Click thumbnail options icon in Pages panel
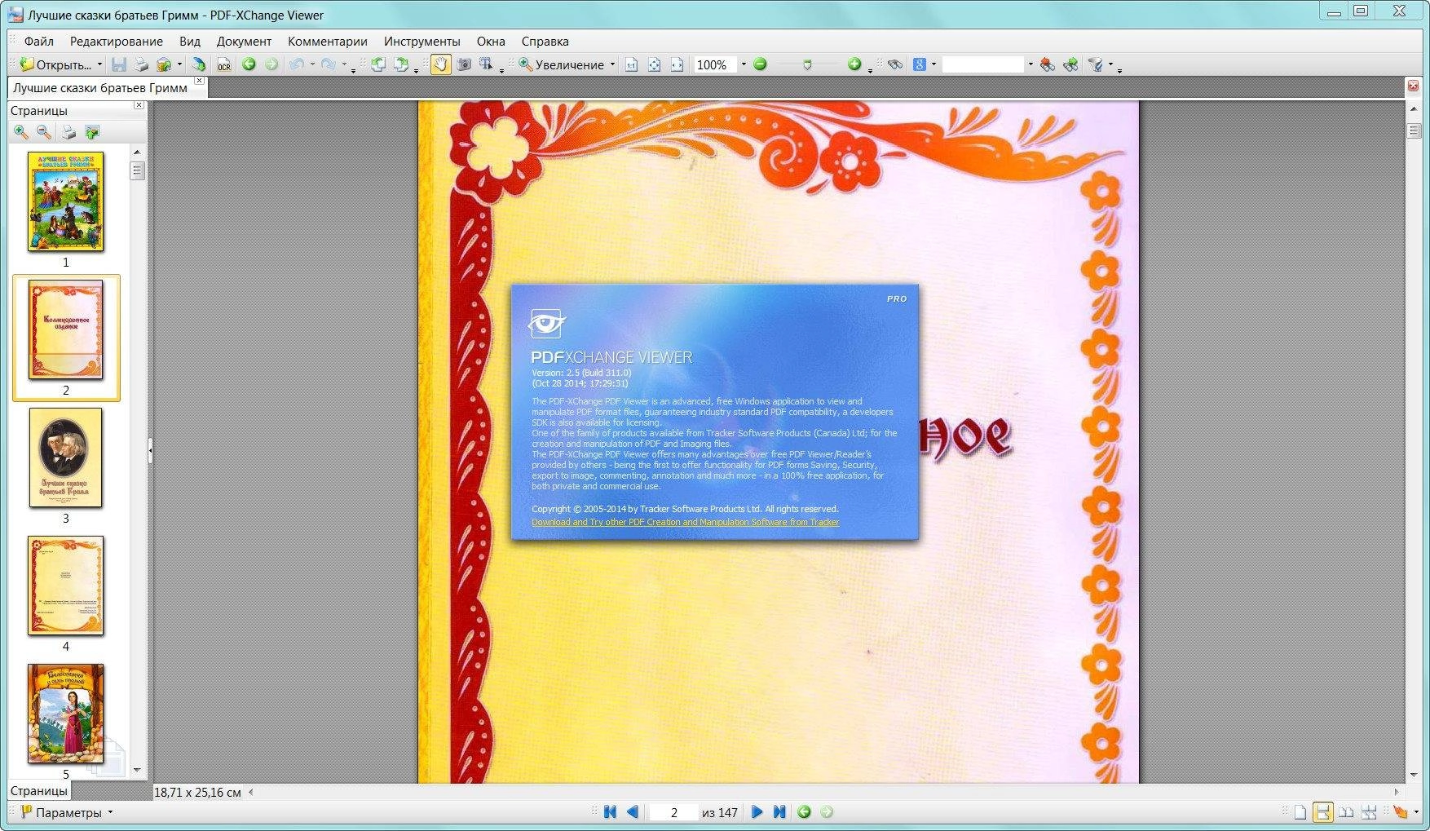Screen dimensions: 1430x831 tap(92, 132)
